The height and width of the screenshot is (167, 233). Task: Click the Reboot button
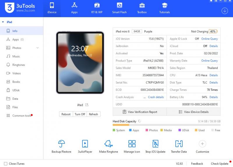(66, 114)
